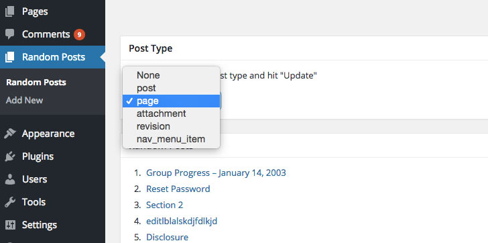Click the Settings sliders icon
Screen dimensions: 488x243
[9, 225]
